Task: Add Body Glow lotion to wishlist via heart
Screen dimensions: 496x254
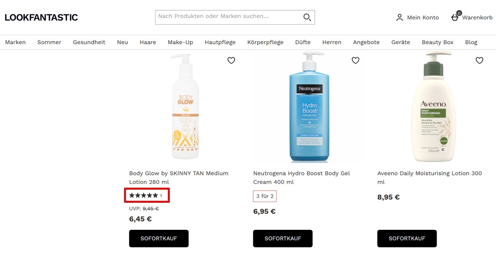Action: tap(231, 60)
